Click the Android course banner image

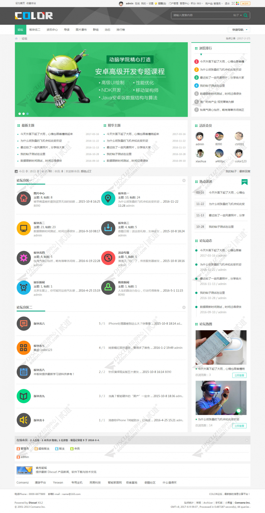pos(101,79)
